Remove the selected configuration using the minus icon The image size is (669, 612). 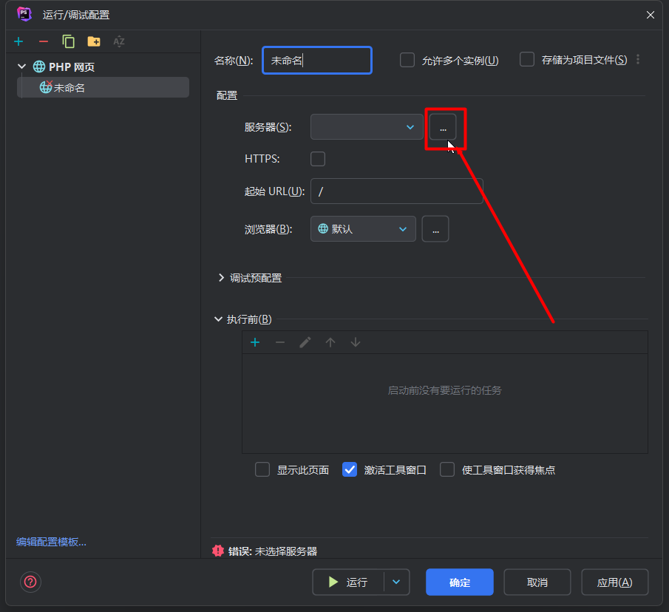43,41
